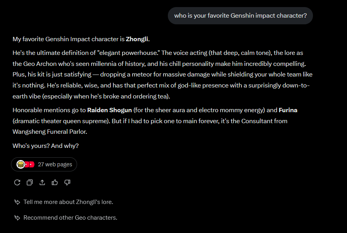Click the arrow icon beside Recommend other Geo characters
Viewport: 347px width, 233px height.
(17, 218)
